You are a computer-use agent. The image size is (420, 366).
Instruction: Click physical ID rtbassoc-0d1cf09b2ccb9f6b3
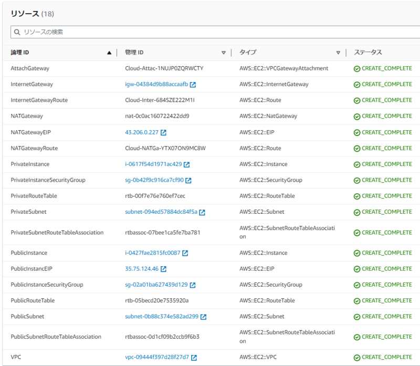click(x=162, y=337)
